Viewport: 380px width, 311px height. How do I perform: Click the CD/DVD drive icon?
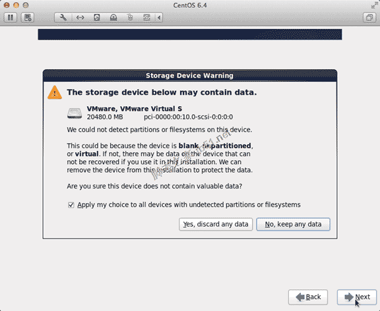tap(113, 18)
